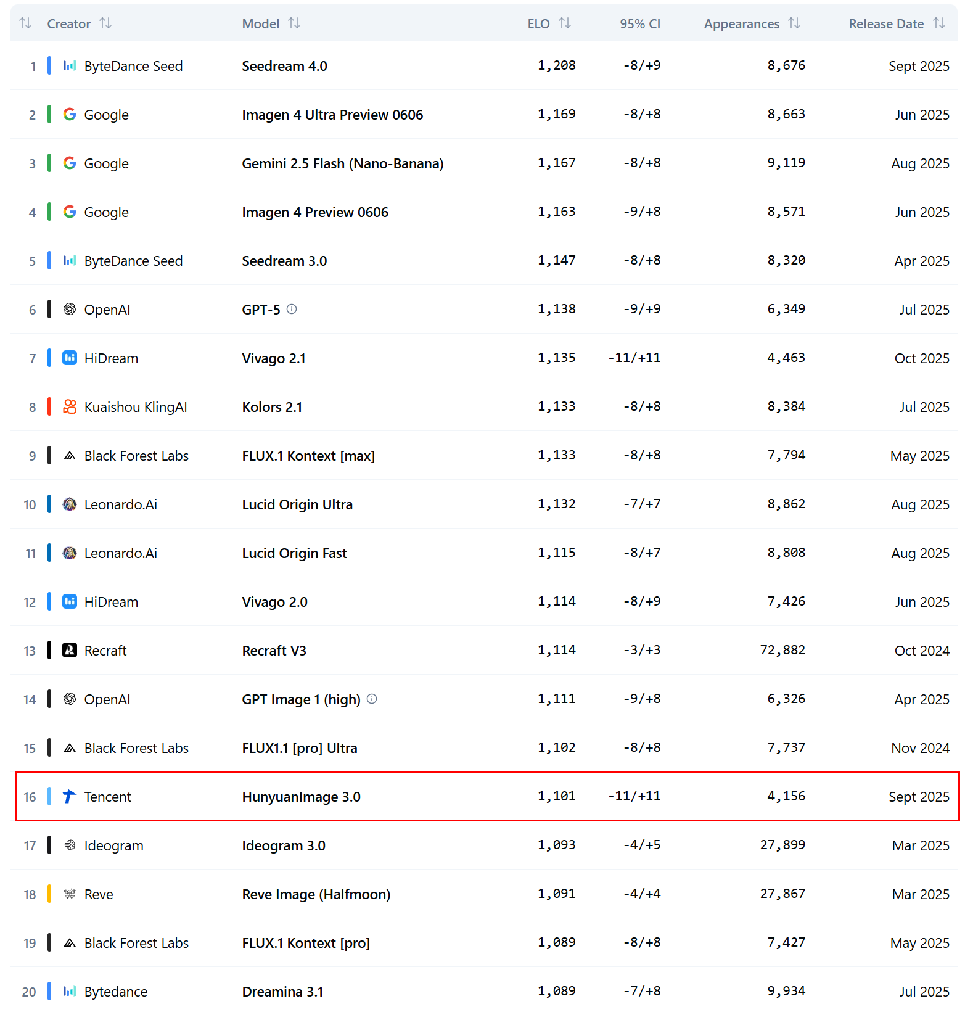The height and width of the screenshot is (1012, 973).
Task: Click the Oct 2024 release date
Action: (922, 651)
